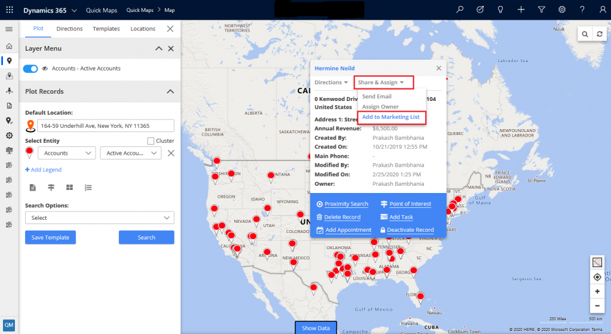Screen dimensions: 611x334
Task: Zoom in the map with the plus button
Action: [x=597, y=292]
